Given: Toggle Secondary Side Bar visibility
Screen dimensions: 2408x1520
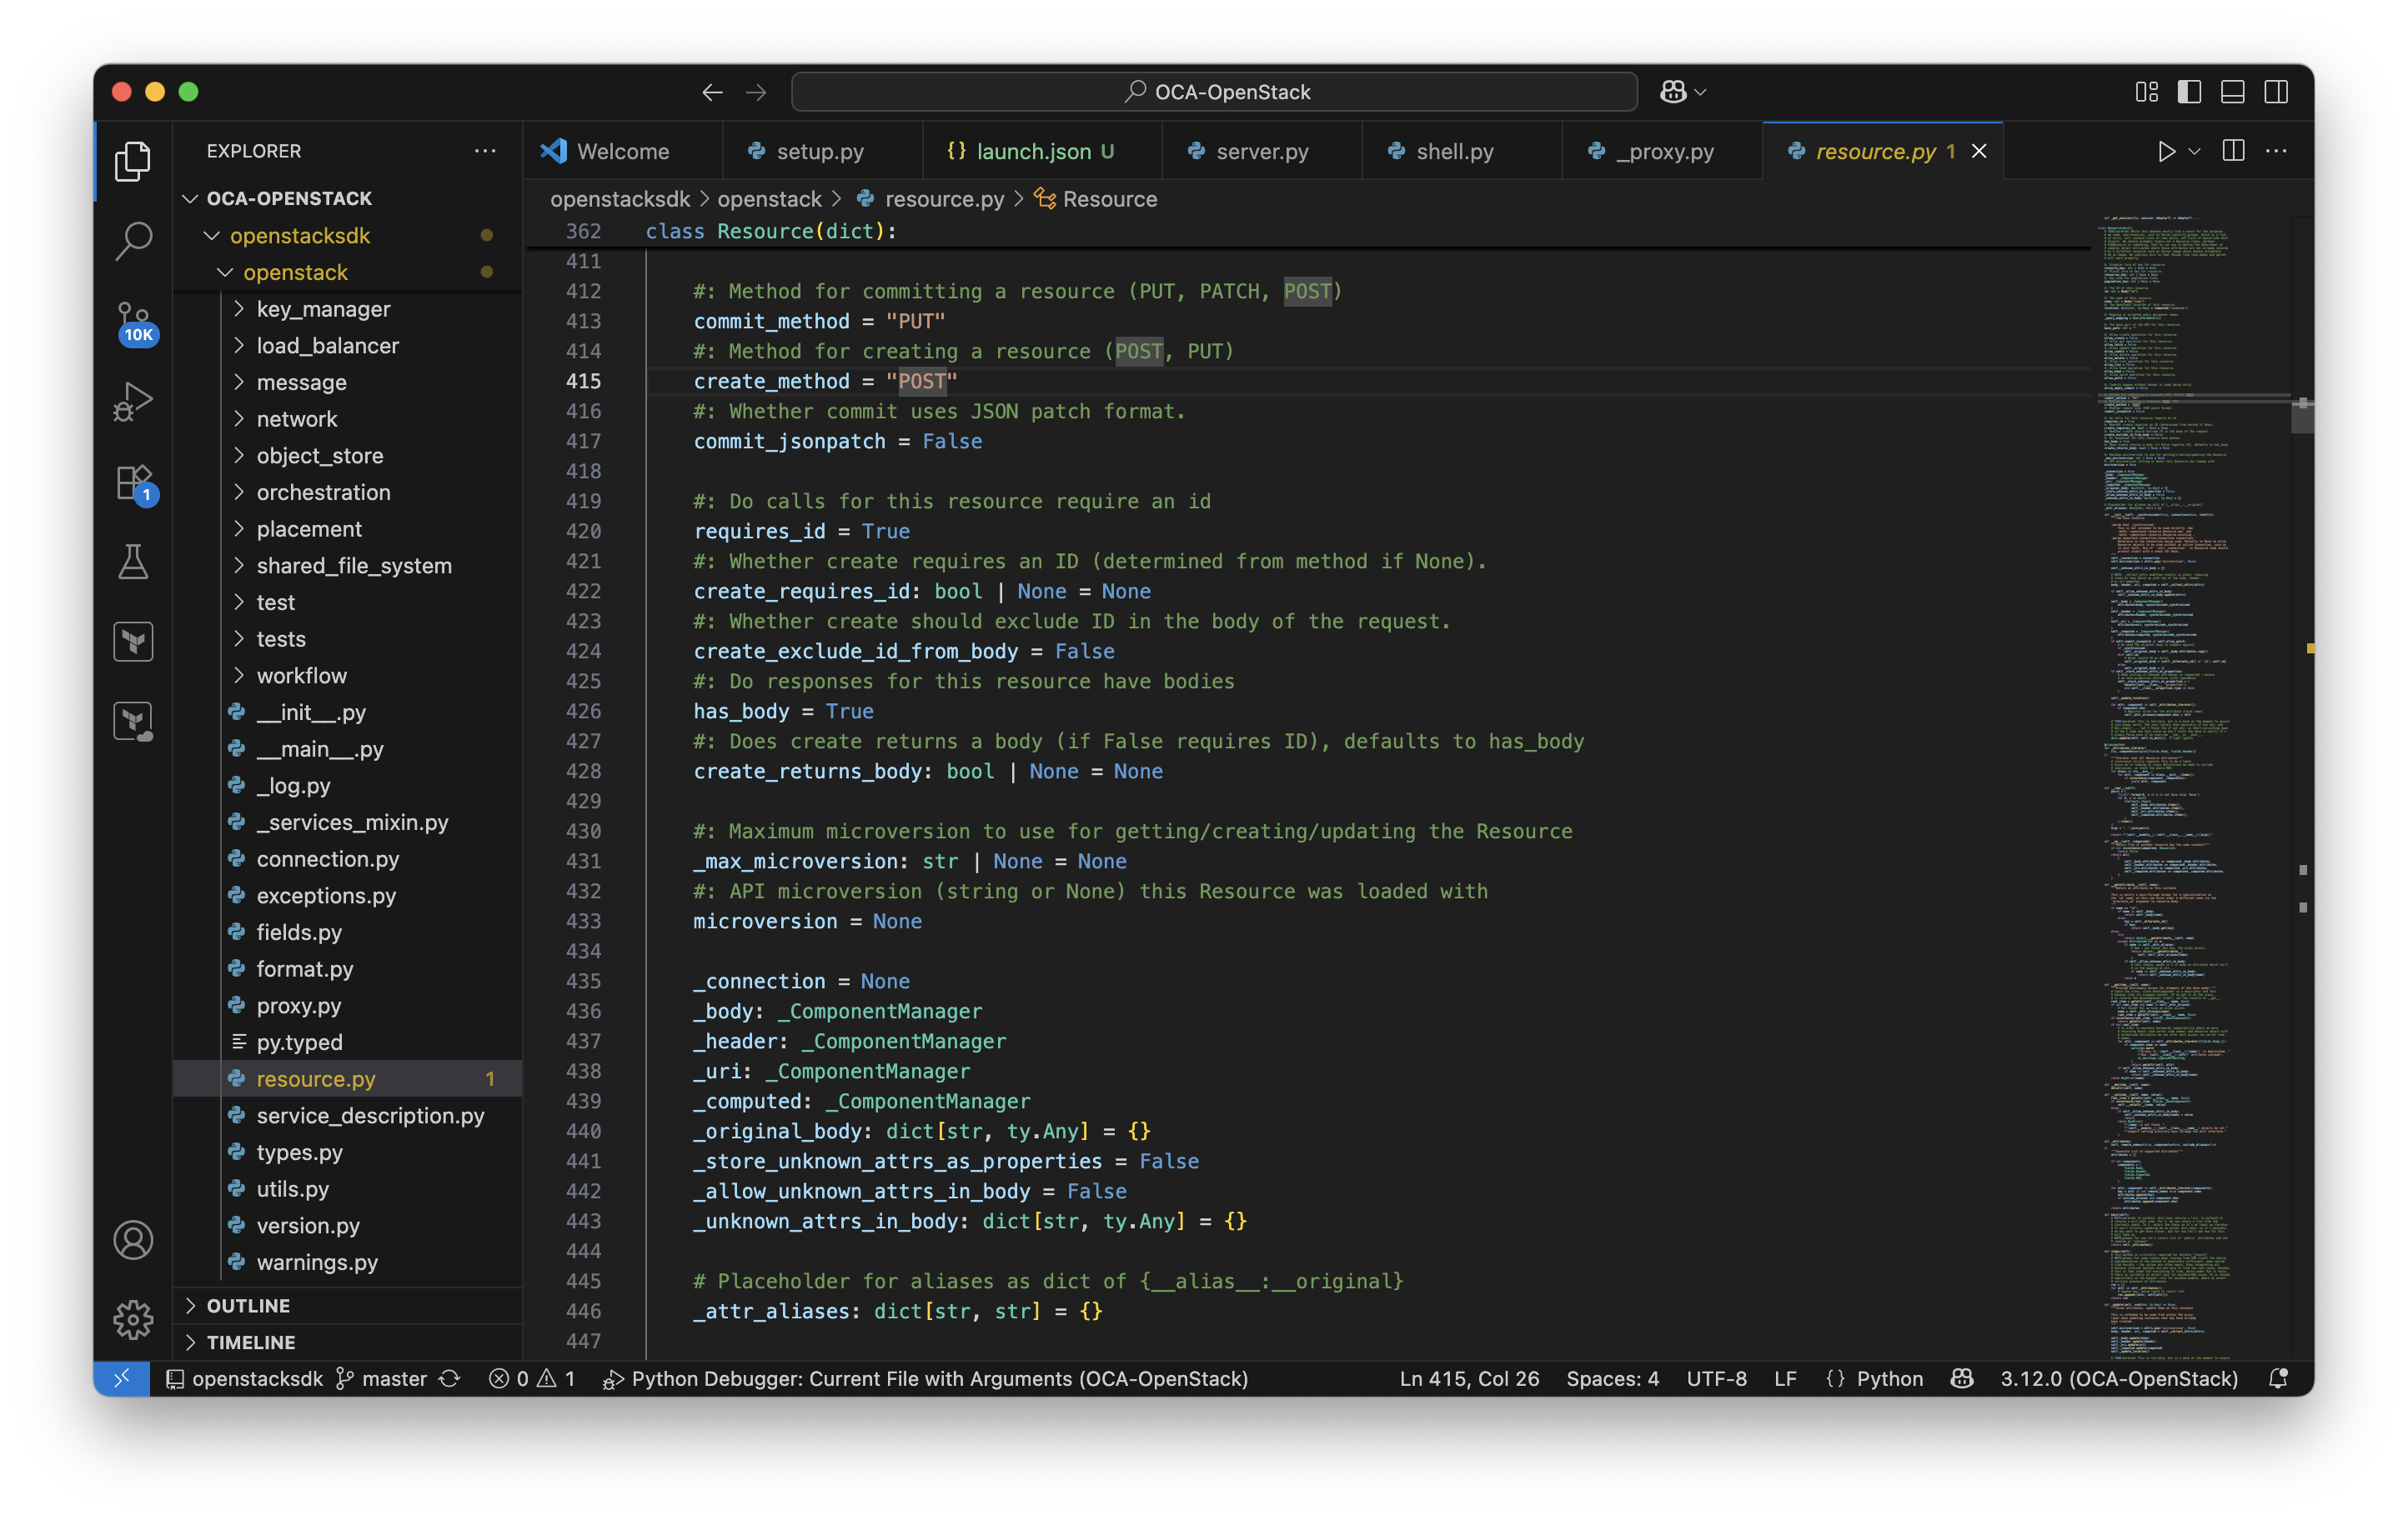Looking at the screenshot, I should pyautogui.click(x=2276, y=92).
